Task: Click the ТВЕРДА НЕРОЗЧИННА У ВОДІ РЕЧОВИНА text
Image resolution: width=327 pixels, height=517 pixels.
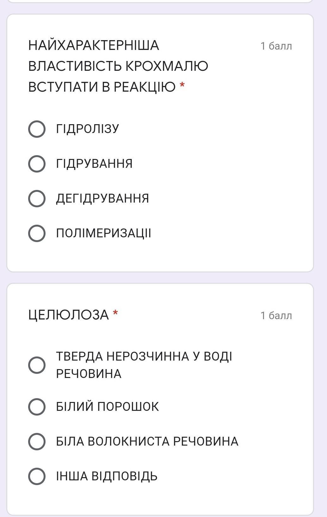Action: pyautogui.click(x=144, y=365)
